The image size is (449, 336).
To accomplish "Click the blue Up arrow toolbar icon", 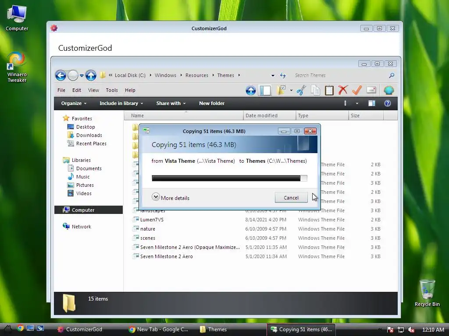I will point(251,90).
